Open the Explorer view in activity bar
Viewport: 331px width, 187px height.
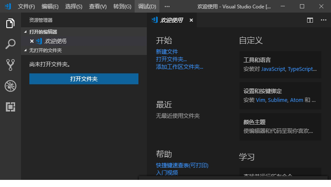[10, 23]
